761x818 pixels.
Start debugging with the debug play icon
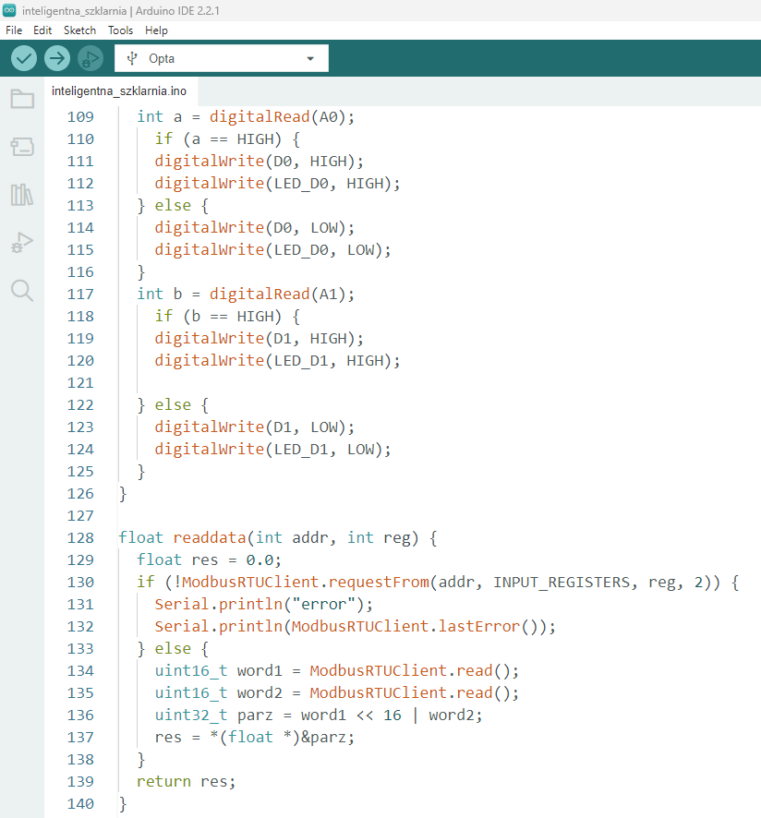click(90, 58)
